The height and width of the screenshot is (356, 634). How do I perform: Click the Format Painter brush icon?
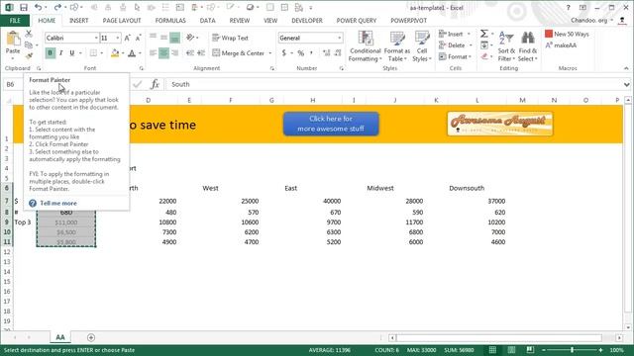[29, 55]
